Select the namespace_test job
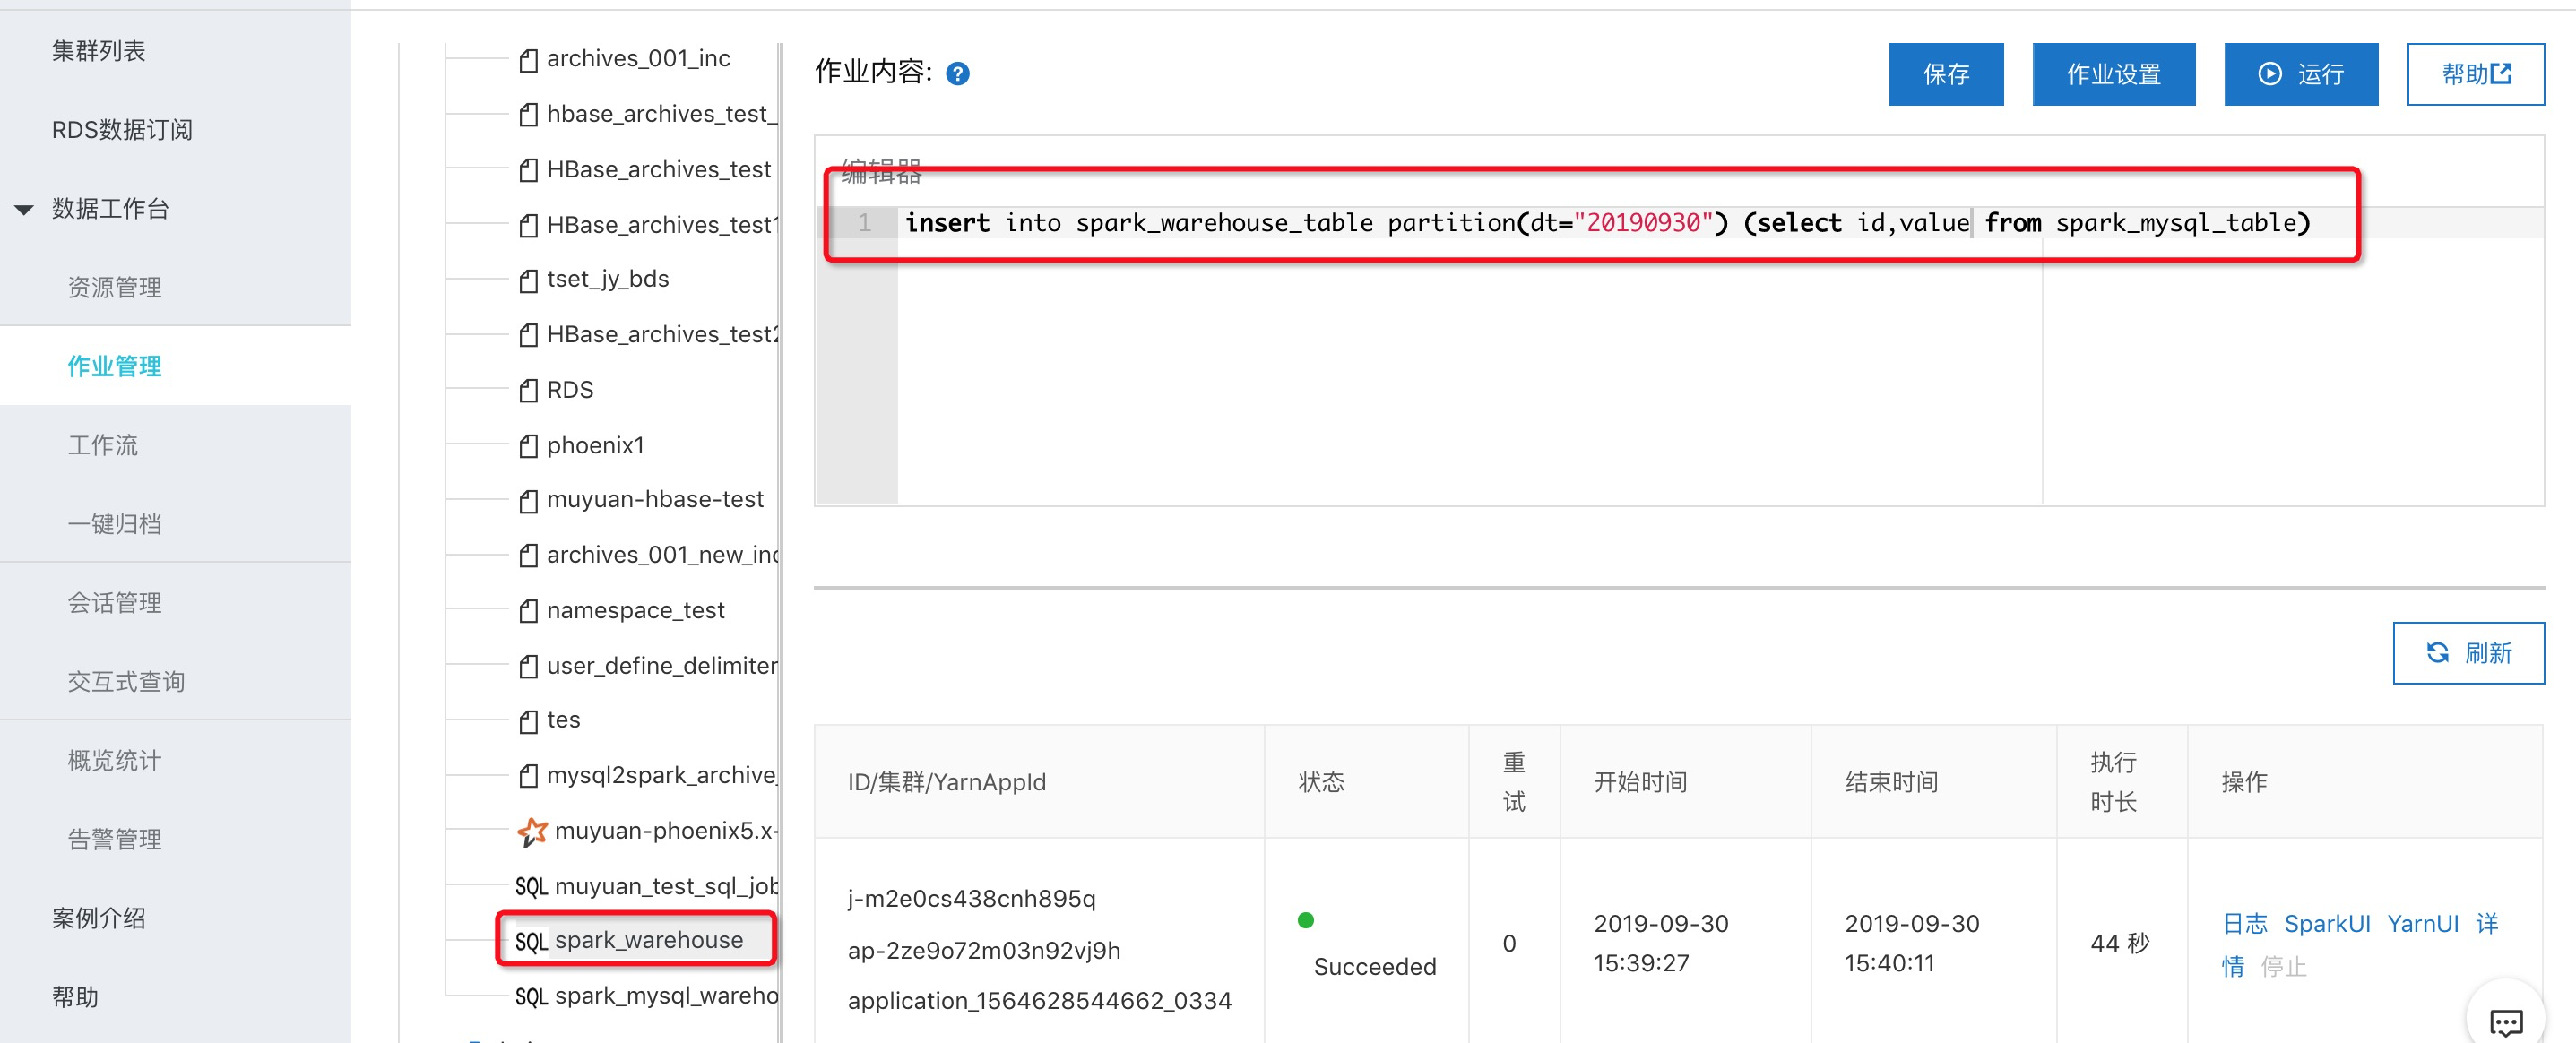 (635, 611)
